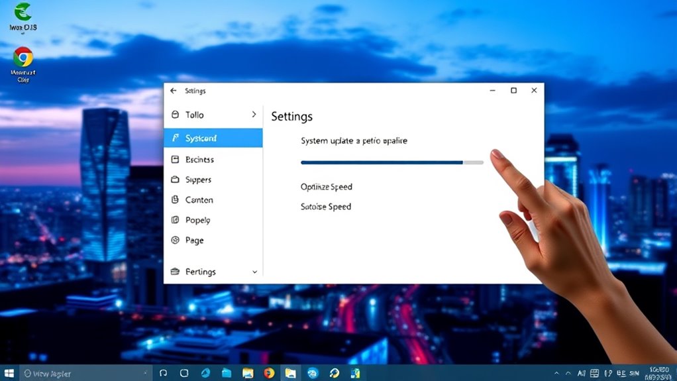Show hidden system tray icons
Viewport: 677px width, 381px height.
coord(556,374)
